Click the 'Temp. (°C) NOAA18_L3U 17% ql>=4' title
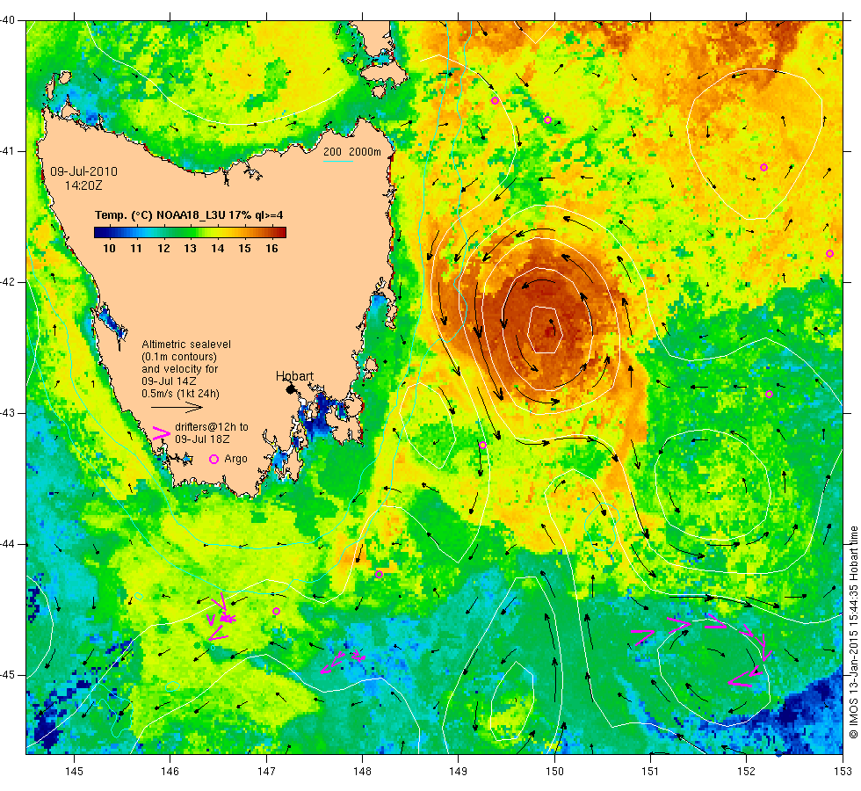 click(189, 215)
